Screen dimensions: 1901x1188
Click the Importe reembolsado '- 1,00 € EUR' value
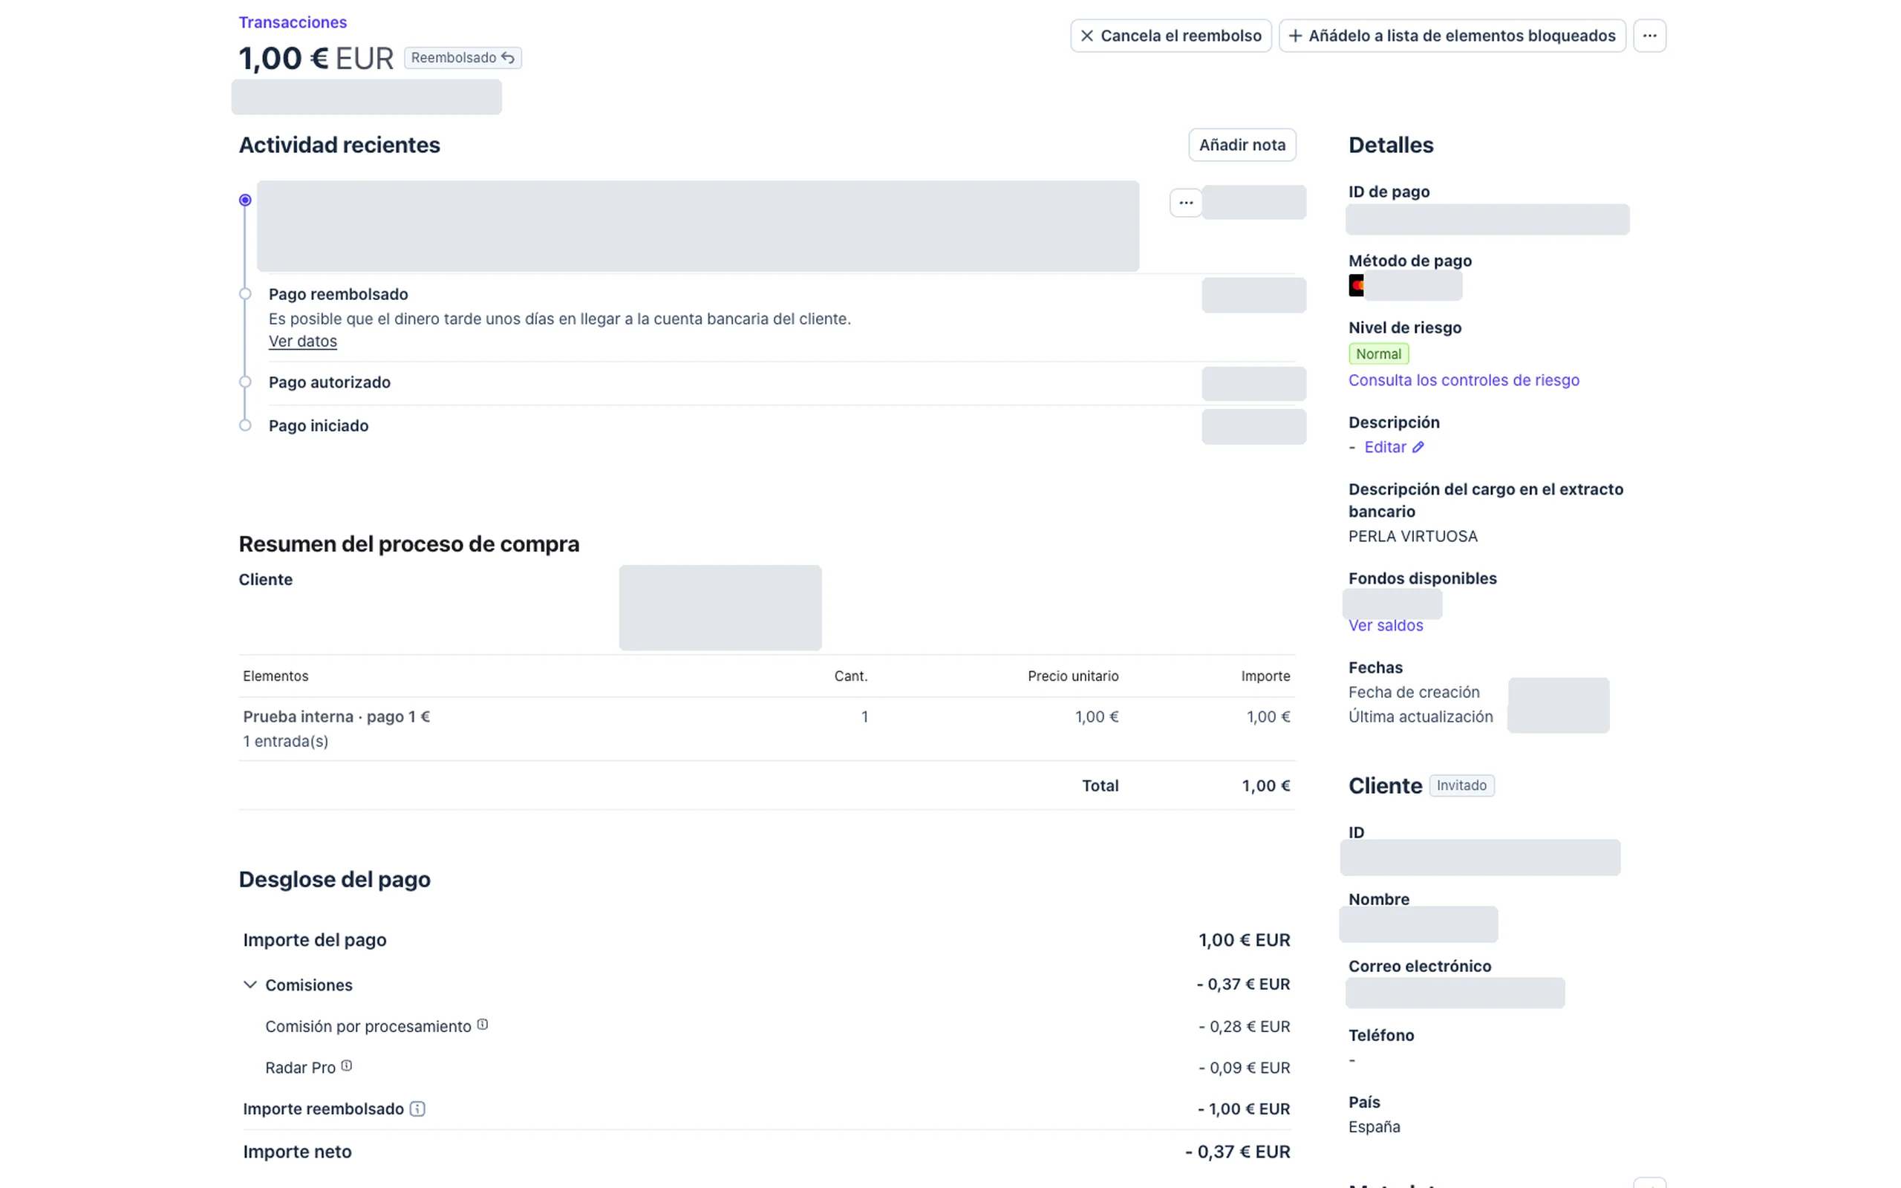[x=1244, y=1109]
